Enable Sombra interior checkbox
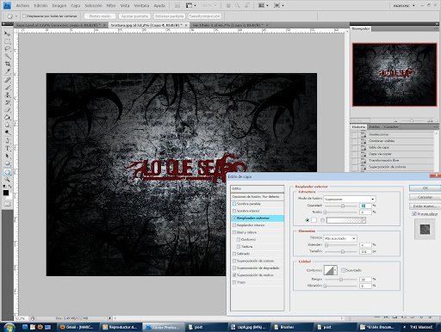 coord(234,211)
